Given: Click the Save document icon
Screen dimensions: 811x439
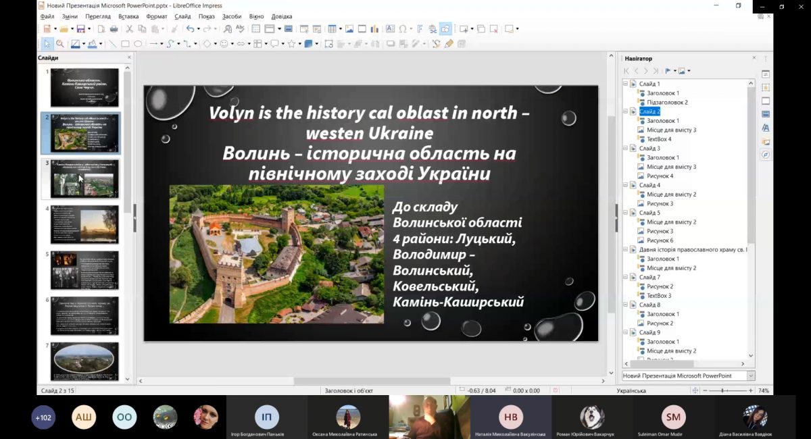Looking at the screenshot, I should [80, 29].
